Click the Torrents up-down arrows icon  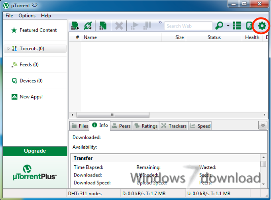click(14, 49)
